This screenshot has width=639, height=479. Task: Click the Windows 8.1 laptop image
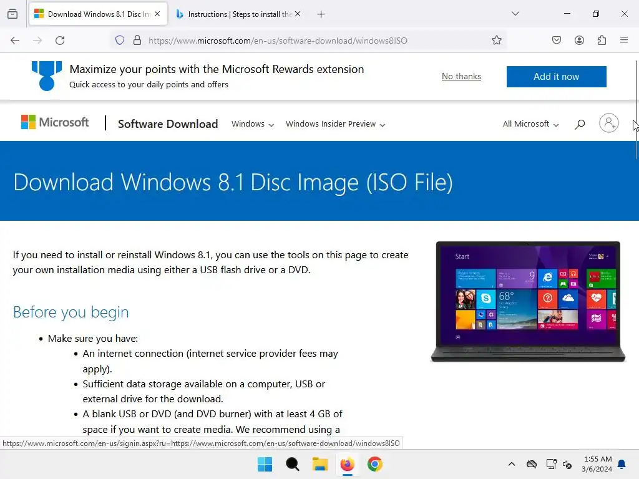pyautogui.click(x=528, y=301)
